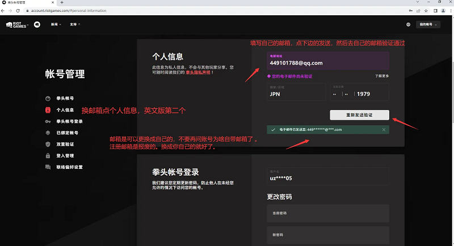Click the shield icon for 双重验证
Screen dimensions: 454x246
coord(48,144)
